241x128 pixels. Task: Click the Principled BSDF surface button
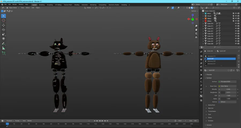(227, 82)
